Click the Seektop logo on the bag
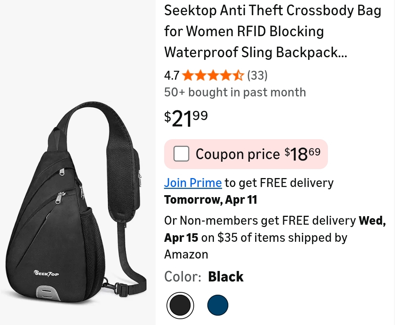Screen dimensions: 396x325 (46, 273)
